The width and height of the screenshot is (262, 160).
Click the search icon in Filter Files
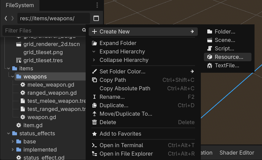click(x=84, y=30)
